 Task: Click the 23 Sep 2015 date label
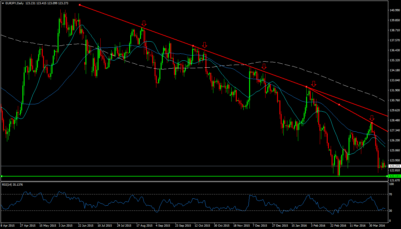[183, 226]
